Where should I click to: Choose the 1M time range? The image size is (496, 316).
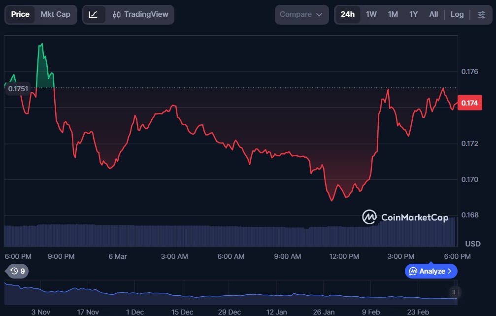(393, 15)
